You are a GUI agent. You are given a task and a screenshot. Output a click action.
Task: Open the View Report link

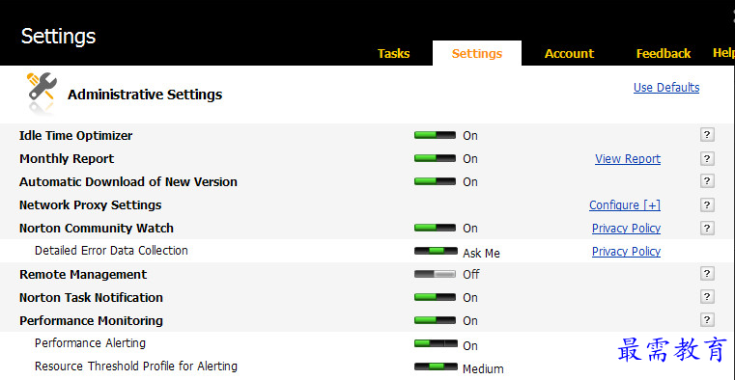(x=628, y=159)
